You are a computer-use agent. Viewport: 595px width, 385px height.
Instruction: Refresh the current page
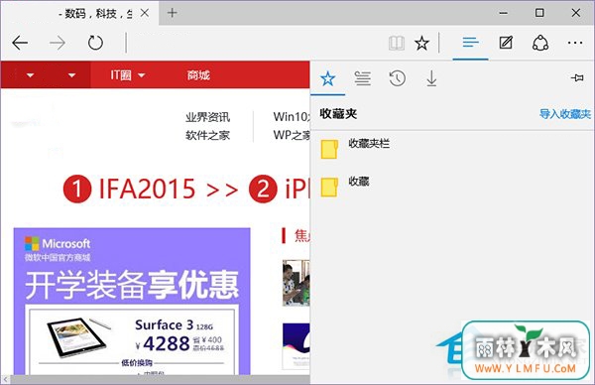pyautogui.click(x=95, y=43)
